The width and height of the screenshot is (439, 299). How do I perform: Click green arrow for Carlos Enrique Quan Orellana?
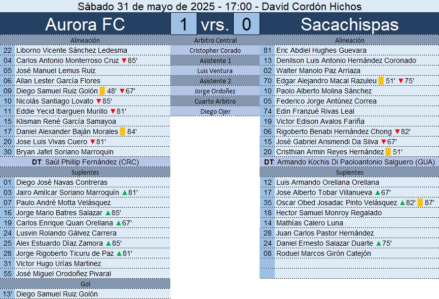pos(118,223)
